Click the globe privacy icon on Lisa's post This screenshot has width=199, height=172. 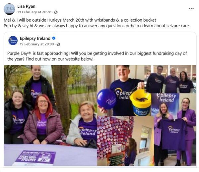click(x=56, y=12)
